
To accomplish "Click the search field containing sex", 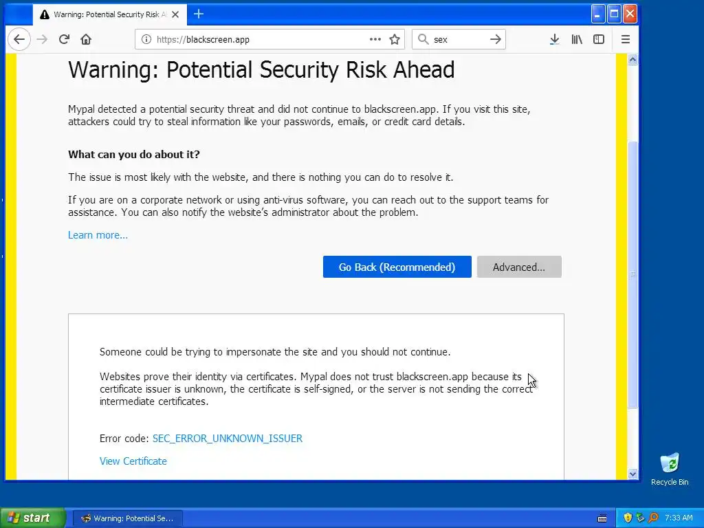I will [459, 39].
